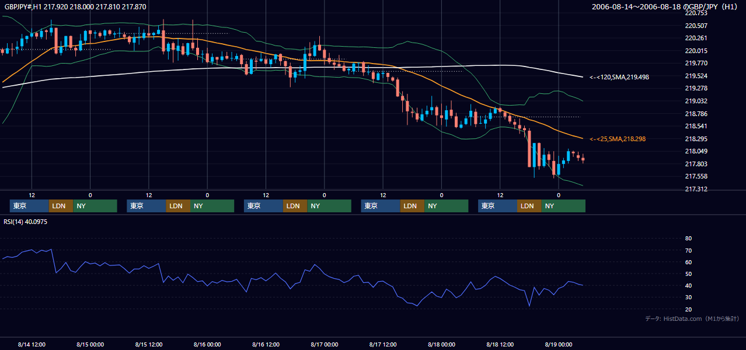Click price axis value 219.524
The image size is (746, 350).
point(696,76)
